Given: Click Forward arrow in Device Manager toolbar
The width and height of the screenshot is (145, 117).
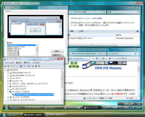Looking at the screenshot, I should (8, 66).
